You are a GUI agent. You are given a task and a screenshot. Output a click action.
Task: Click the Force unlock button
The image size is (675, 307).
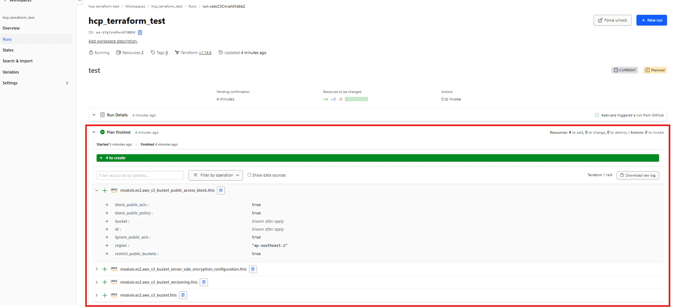coord(613,20)
